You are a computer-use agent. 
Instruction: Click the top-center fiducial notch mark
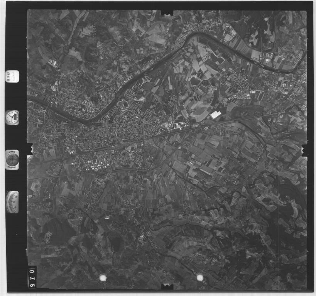[x=167, y=13]
